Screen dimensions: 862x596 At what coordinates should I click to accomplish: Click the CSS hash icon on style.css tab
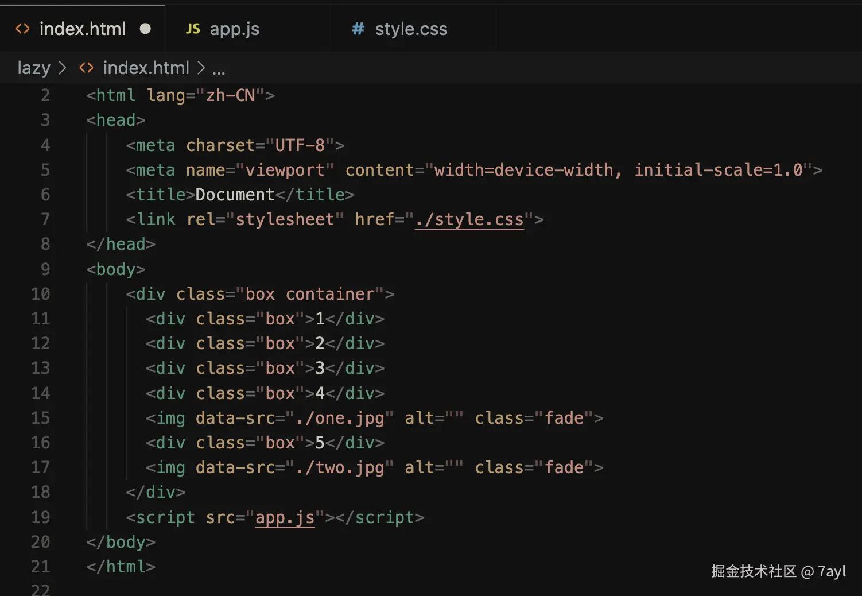358,29
